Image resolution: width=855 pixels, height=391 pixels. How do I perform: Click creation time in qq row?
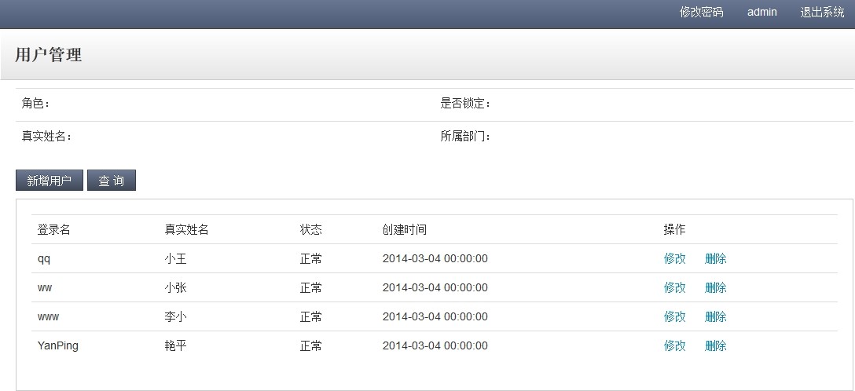click(x=435, y=258)
